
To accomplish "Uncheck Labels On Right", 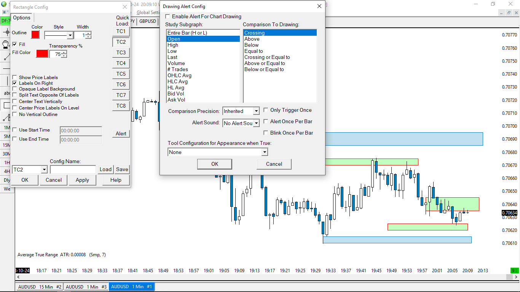I will coord(15,83).
